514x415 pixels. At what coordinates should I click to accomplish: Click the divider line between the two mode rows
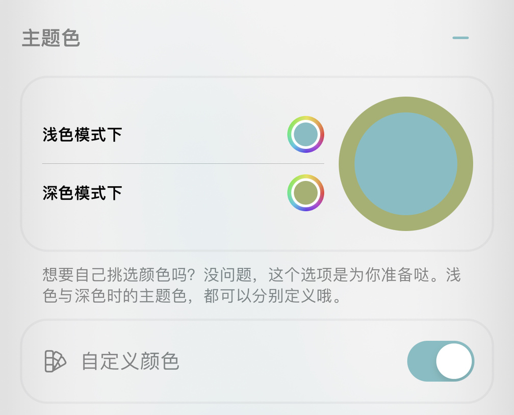click(183, 164)
